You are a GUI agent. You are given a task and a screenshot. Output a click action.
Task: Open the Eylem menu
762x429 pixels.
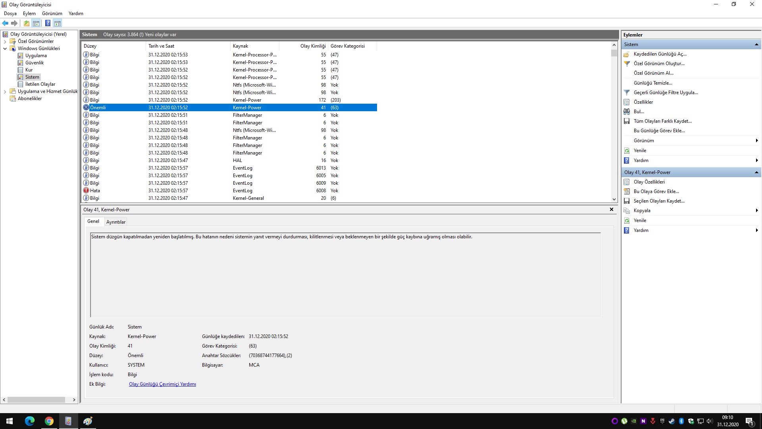[x=29, y=14]
